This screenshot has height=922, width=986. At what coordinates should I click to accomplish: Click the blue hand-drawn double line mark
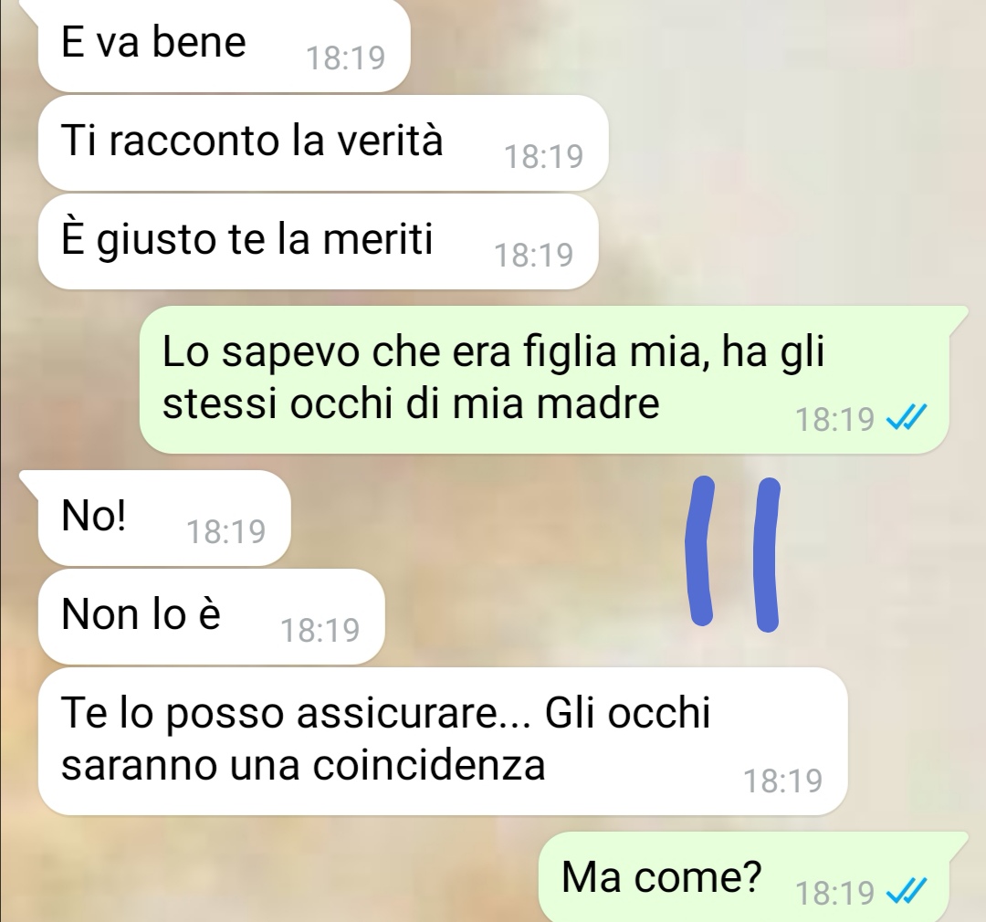(x=733, y=553)
